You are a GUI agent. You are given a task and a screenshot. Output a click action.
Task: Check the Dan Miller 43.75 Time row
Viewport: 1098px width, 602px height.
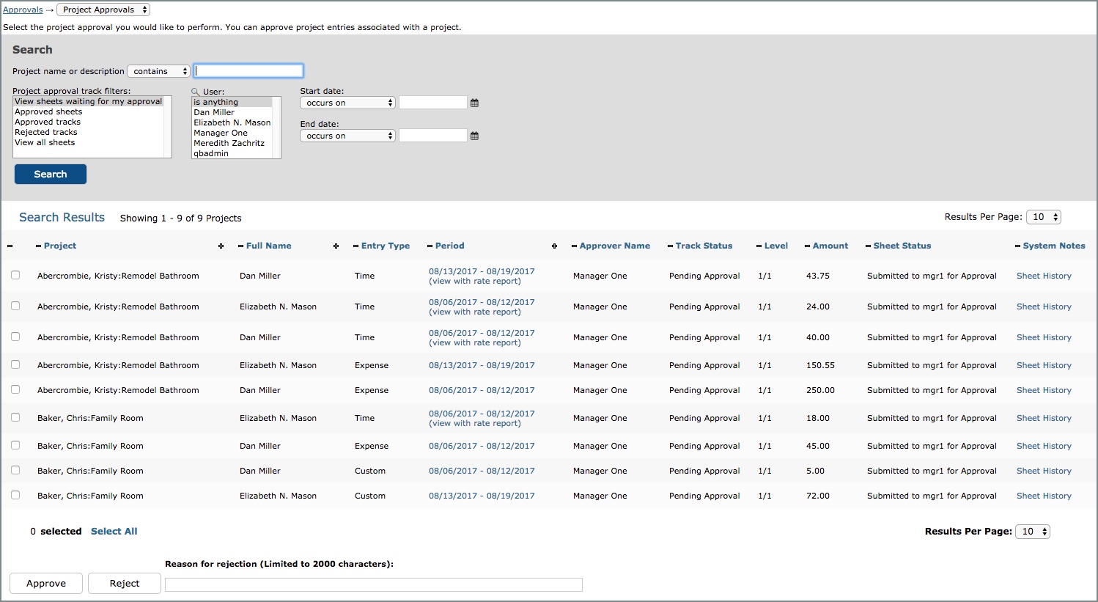pyautogui.click(x=15, y=275)
